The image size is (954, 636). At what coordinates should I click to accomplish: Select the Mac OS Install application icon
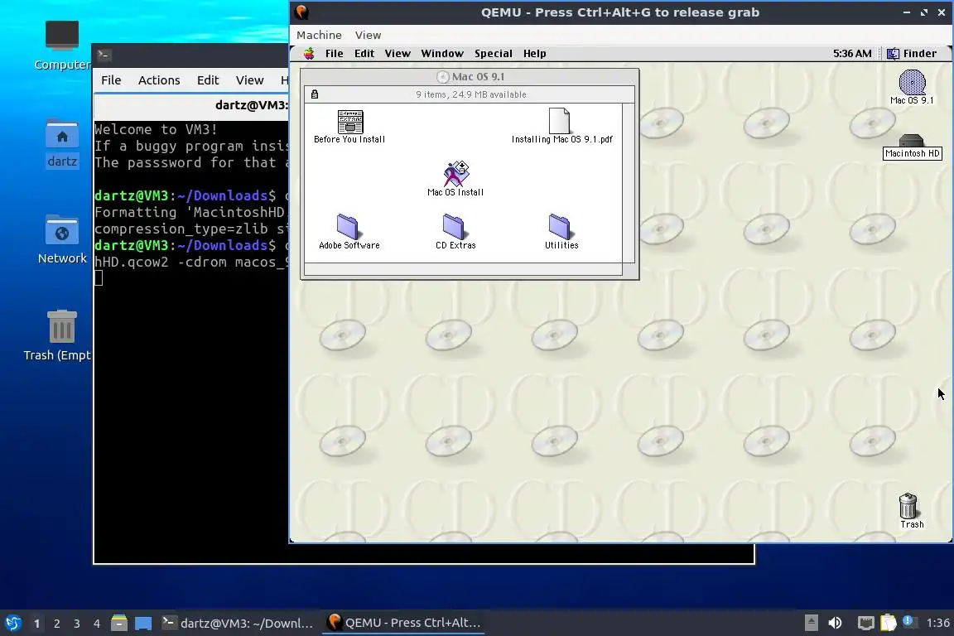coord(455,174)
